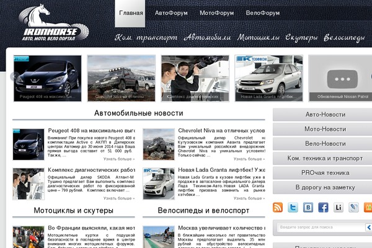372x248 pixels.
Task: Open the LiveJournal pencil icon
Action: click(353, 208)
